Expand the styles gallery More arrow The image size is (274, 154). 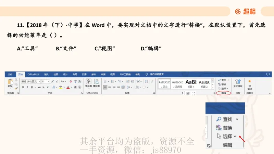pyautogui.click(x=213, y=88)
